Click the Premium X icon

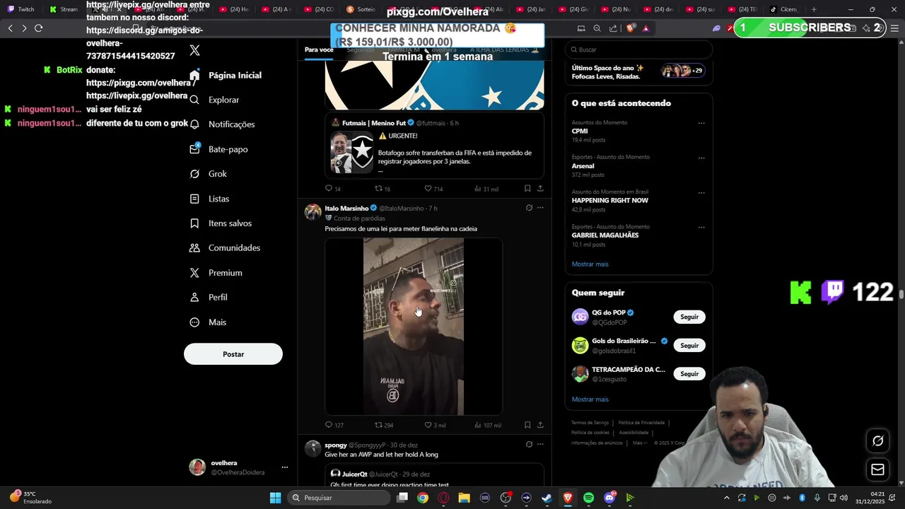[194, 273]
